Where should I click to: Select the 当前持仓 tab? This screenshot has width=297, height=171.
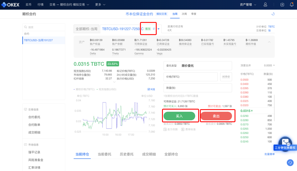82,154
